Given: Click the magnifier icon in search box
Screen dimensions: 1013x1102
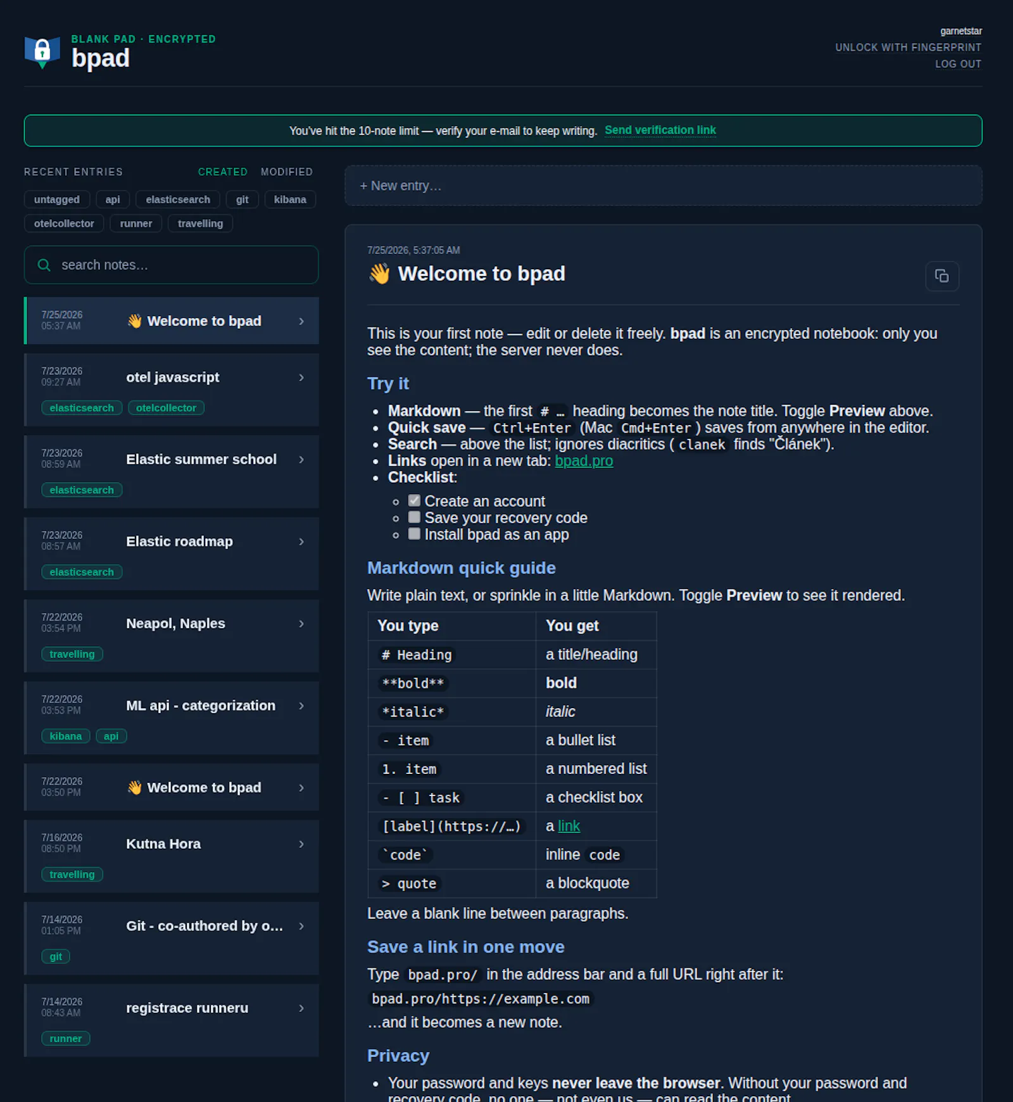Looking at the screenshot, I should click(44, 265).
